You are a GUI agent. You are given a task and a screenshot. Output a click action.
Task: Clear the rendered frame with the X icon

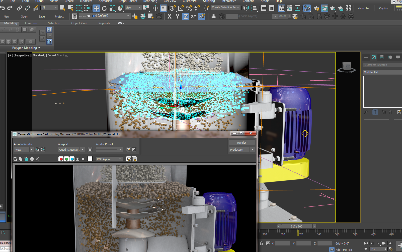coord(37,159)
